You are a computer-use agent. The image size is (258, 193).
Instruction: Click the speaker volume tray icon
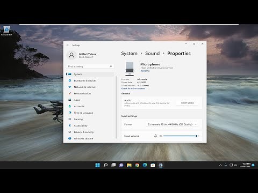point(235,165)
